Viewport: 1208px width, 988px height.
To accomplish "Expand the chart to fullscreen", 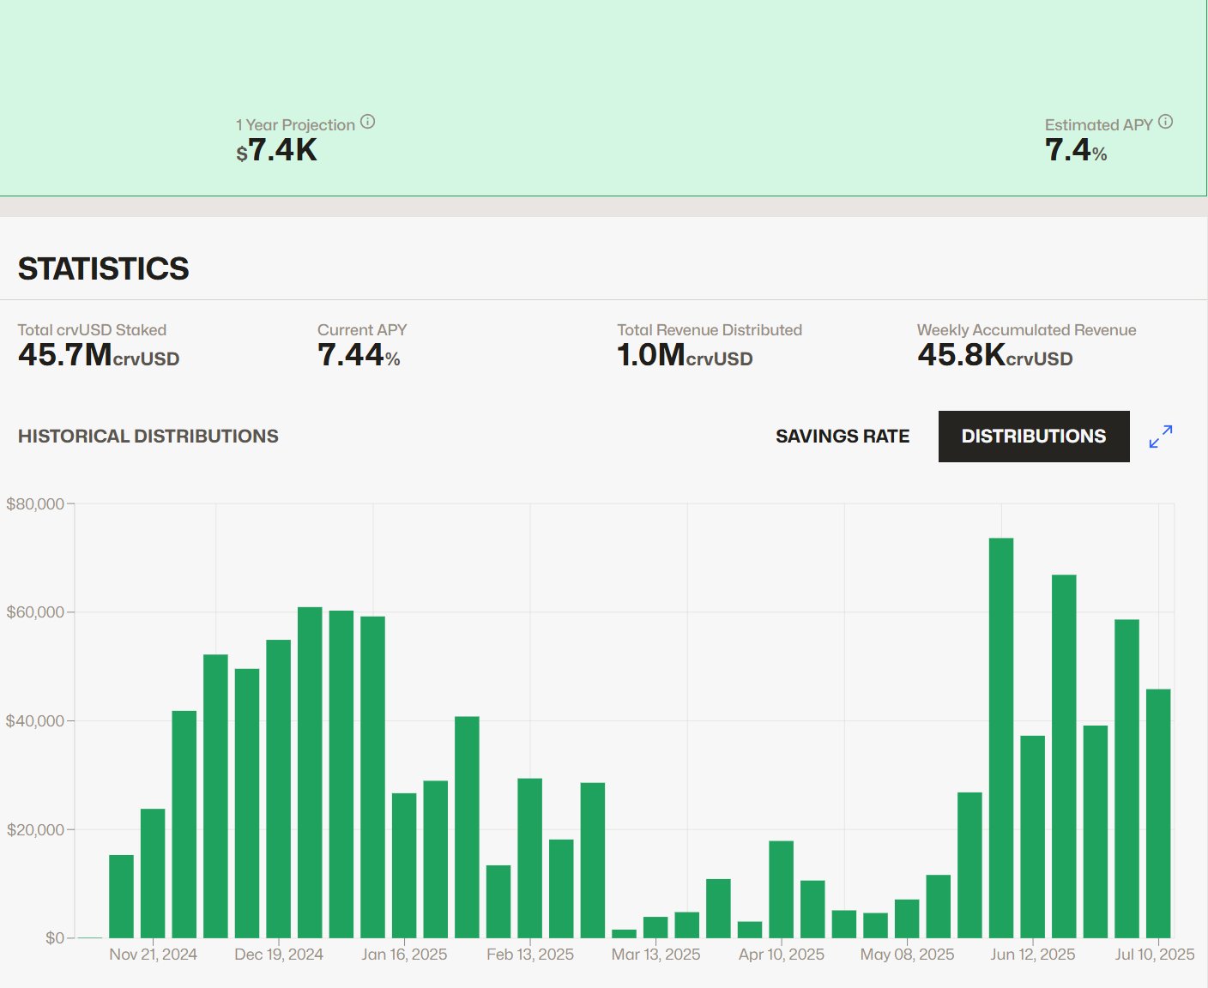I will coord(1160,437).
